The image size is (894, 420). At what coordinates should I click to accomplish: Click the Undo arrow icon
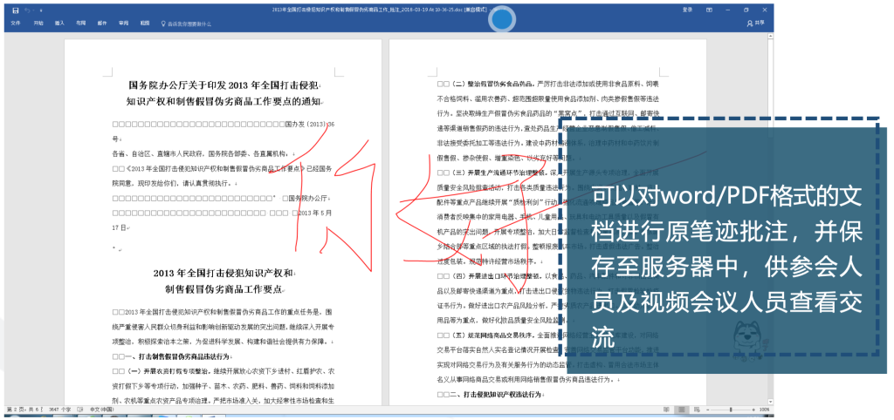pos(28,10)
